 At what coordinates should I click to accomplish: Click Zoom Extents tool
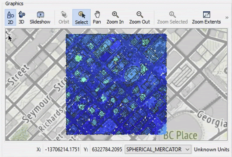pos(206,17)
